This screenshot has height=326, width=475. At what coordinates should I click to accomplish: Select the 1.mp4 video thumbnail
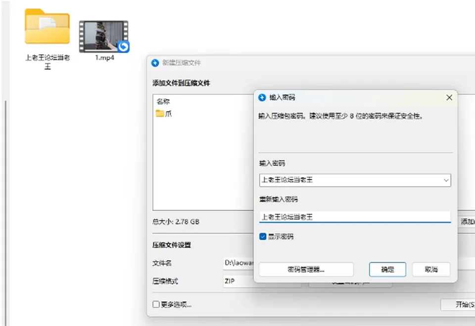tap(104, 37)
